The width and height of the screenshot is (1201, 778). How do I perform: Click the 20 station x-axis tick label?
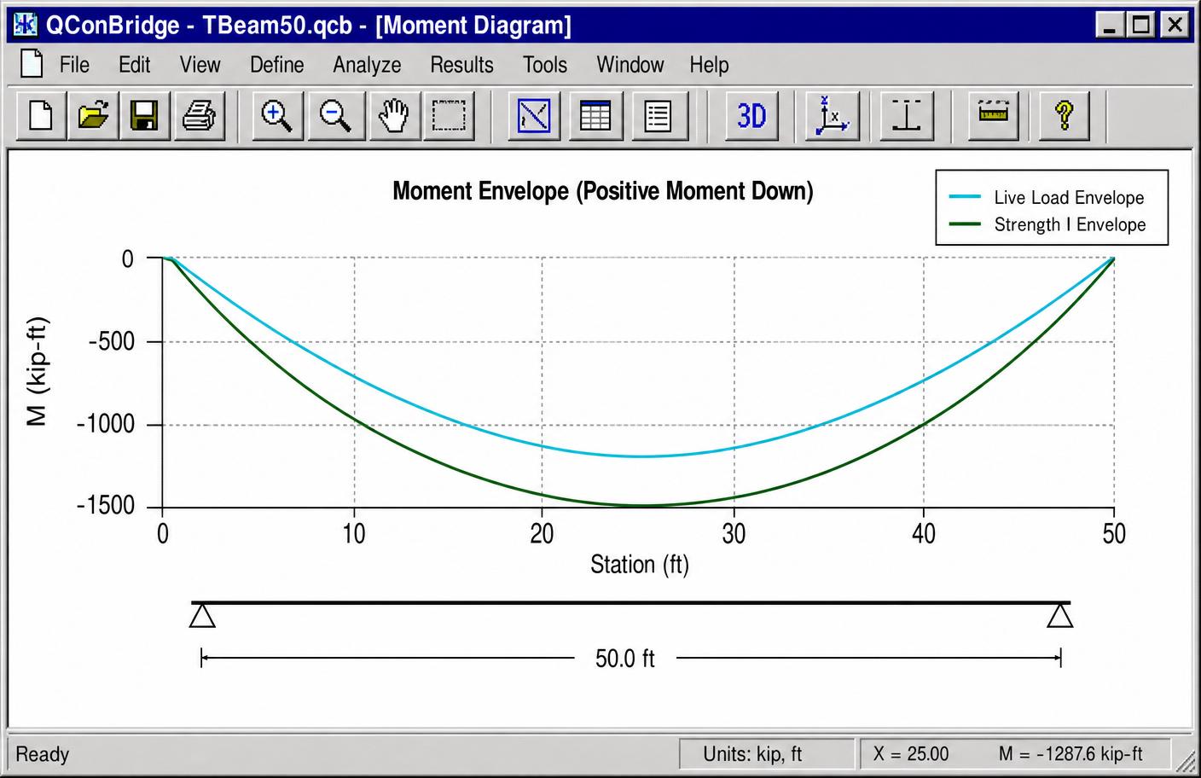542,534
